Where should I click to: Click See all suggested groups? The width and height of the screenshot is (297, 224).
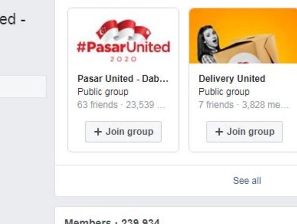(247, 180)
